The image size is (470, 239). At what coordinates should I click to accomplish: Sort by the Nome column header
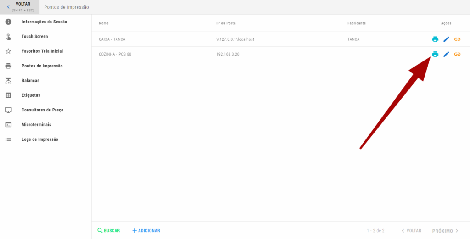click(104, 23)
